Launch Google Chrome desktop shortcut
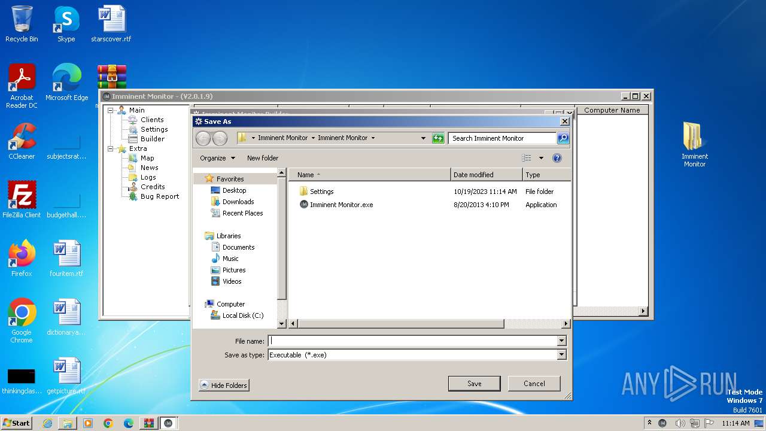The height and width of the screenshot is (431, 766). 22,321
